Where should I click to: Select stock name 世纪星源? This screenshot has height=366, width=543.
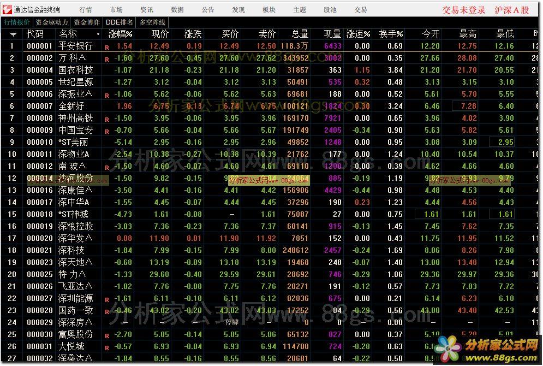[x=75, y=82]
